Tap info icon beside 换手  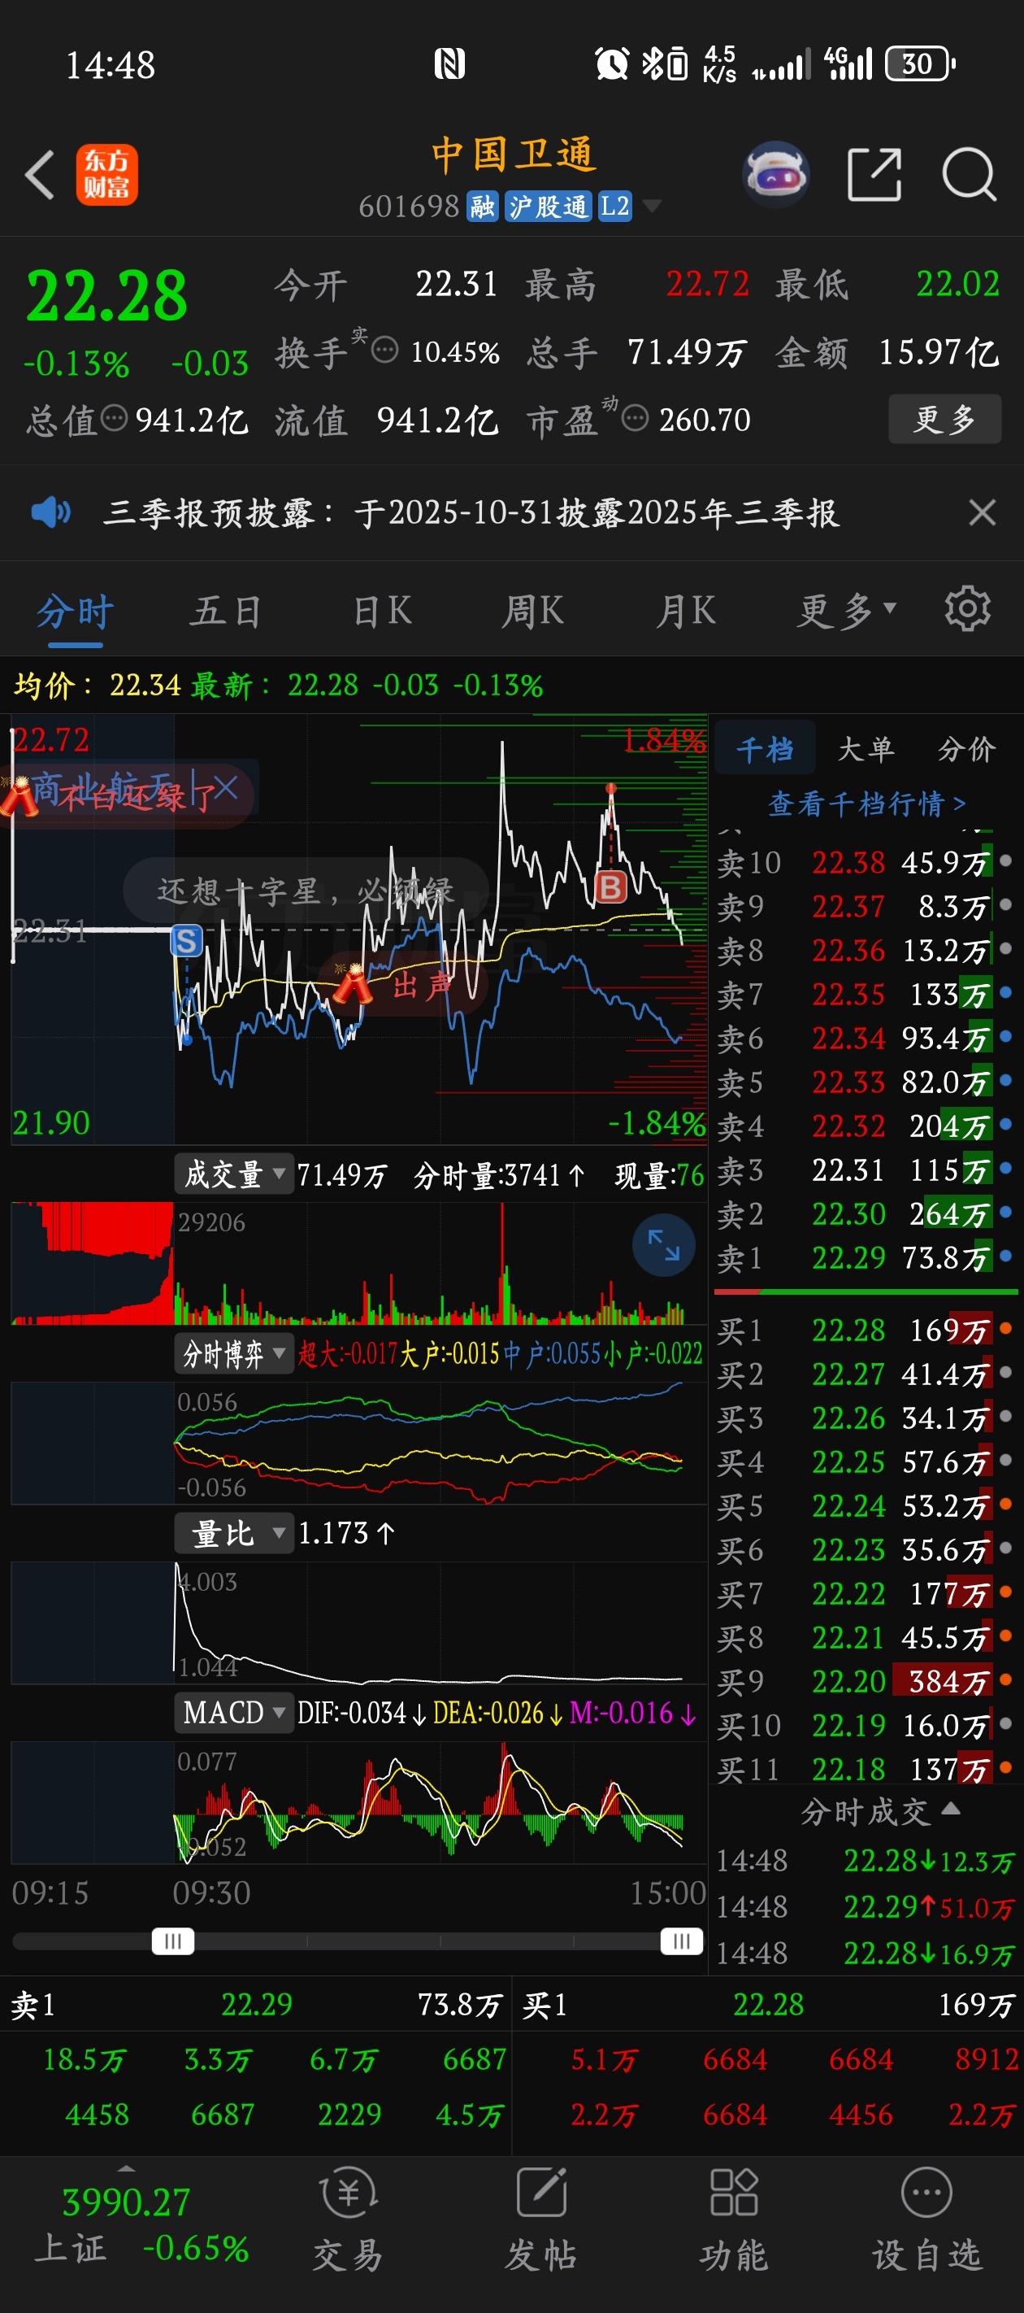[x=384, y=349]
